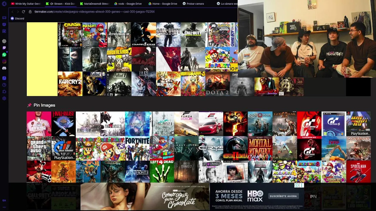The width and height of the screenshot is (376, 211).
Task: Select the Borderlands 3 cover thumbnail
Action: pos(193,84)
